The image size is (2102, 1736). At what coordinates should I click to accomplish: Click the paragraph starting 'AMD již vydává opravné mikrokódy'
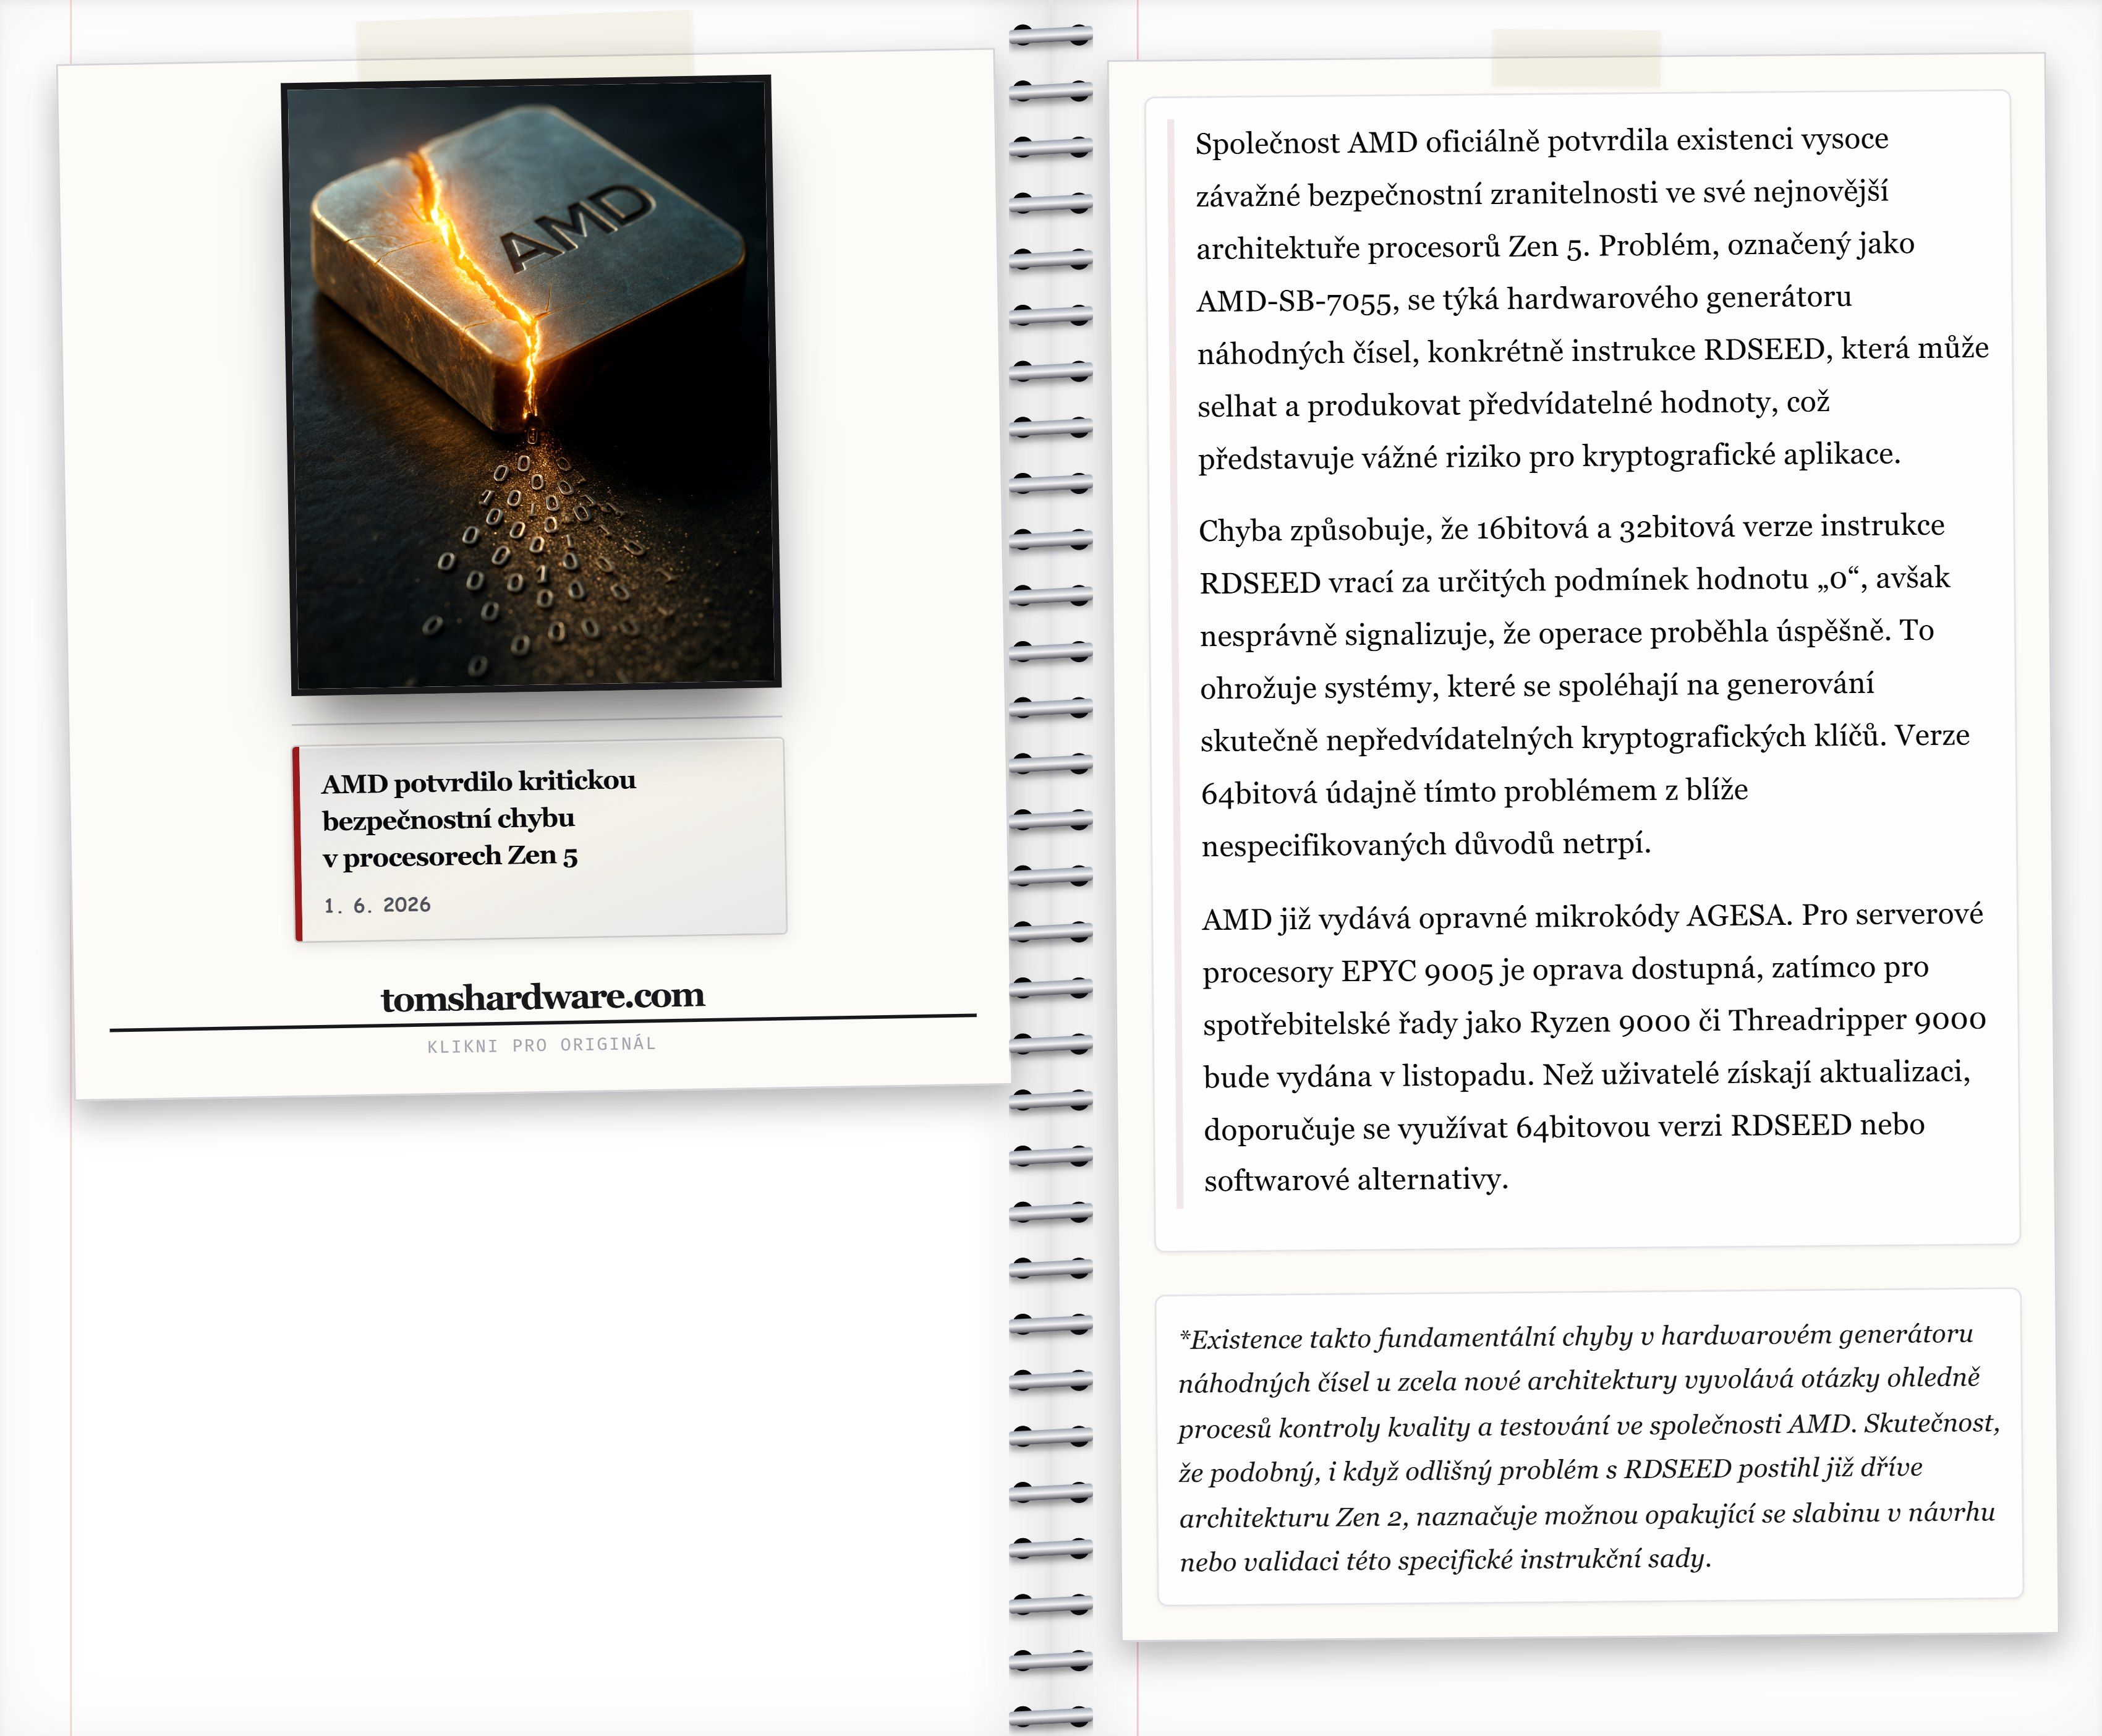click(1594, 1047)
